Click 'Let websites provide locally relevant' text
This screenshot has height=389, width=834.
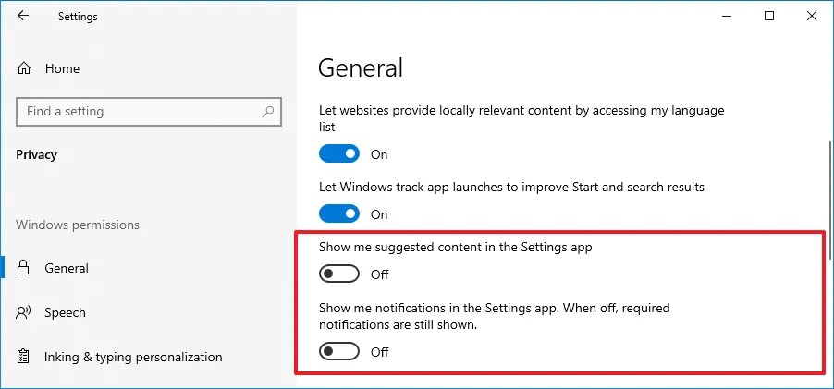coord(521,118)
